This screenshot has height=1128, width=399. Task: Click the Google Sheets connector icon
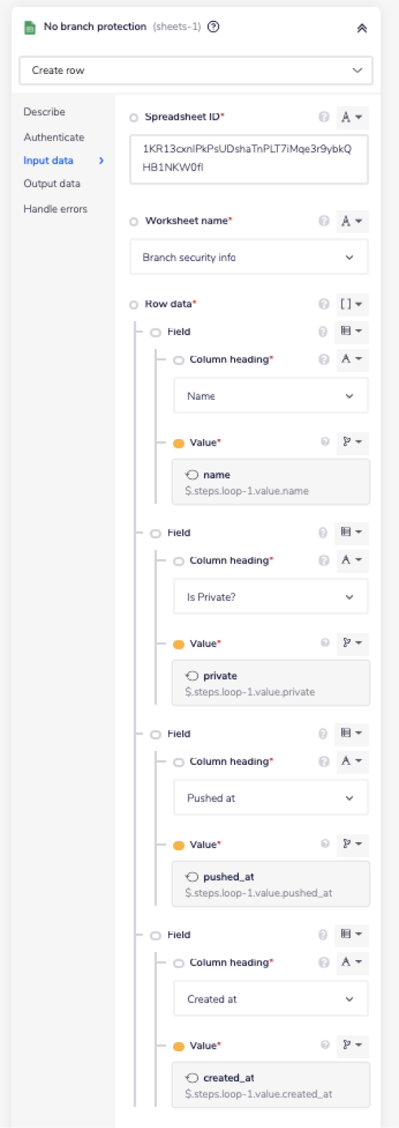(x=28, y=27)
